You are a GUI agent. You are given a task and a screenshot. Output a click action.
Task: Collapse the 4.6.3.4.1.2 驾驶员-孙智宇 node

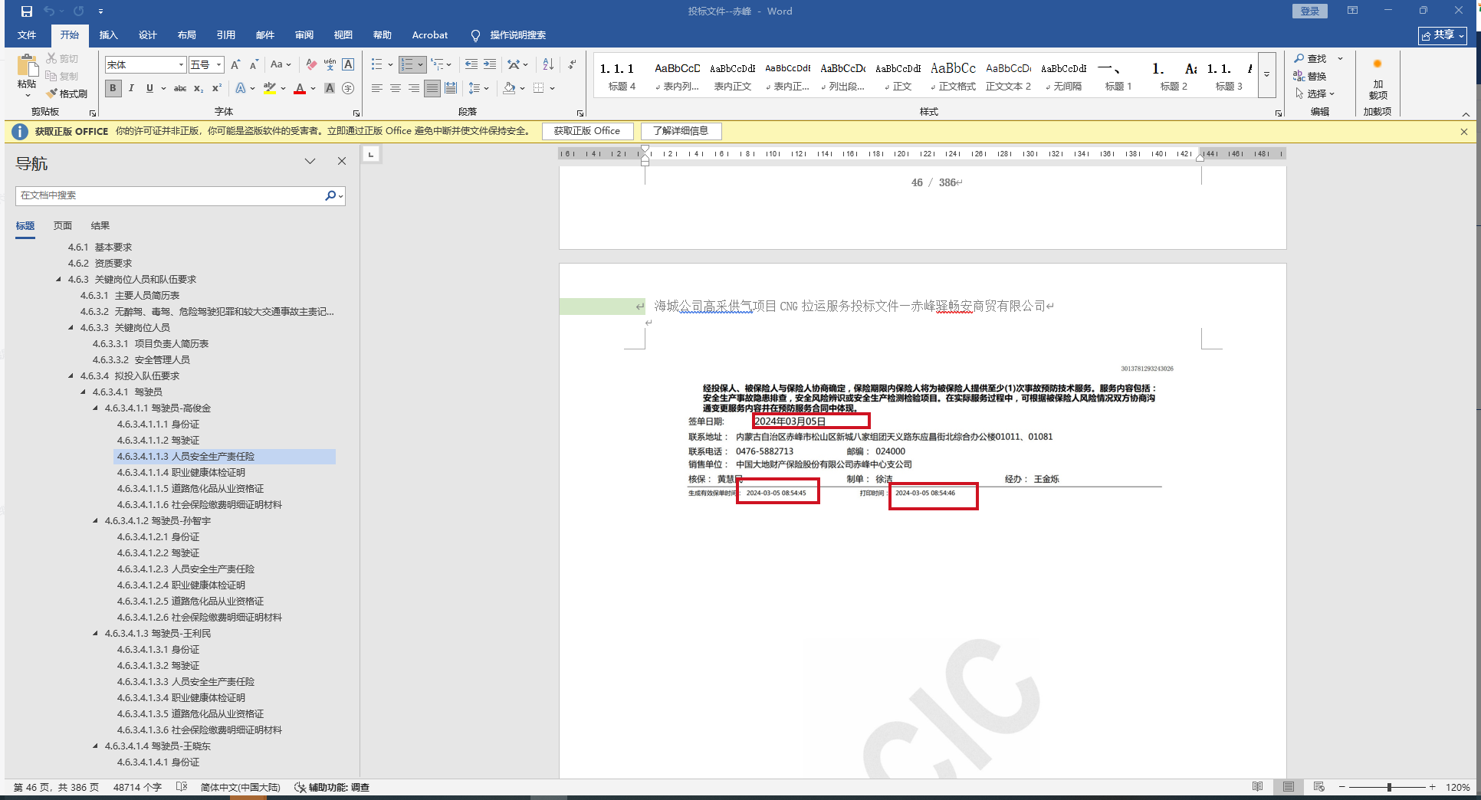tap(96, 521)
